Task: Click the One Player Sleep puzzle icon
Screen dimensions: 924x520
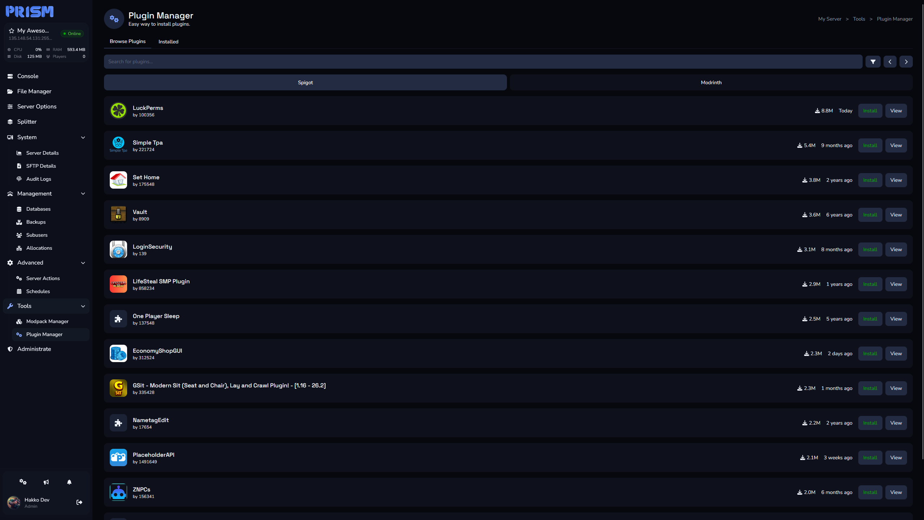Action: (118, 319)
